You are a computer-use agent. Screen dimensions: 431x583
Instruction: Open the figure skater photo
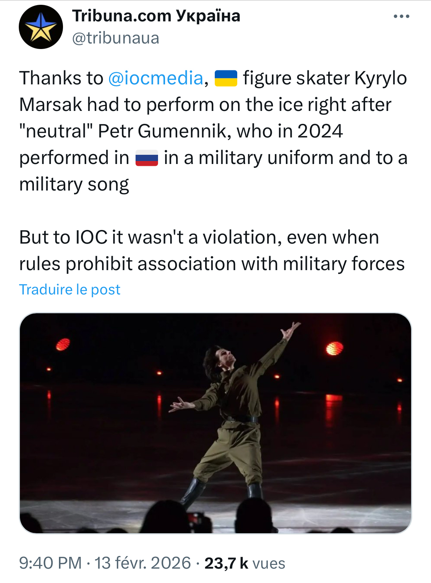[x=215, y=423]
